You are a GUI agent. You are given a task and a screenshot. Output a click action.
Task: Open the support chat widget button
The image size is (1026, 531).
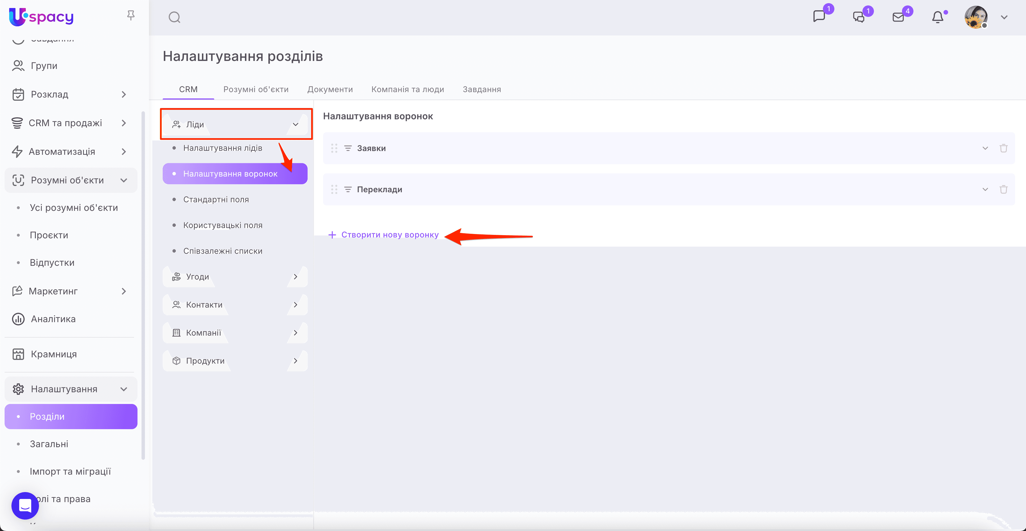click(25, 506)
